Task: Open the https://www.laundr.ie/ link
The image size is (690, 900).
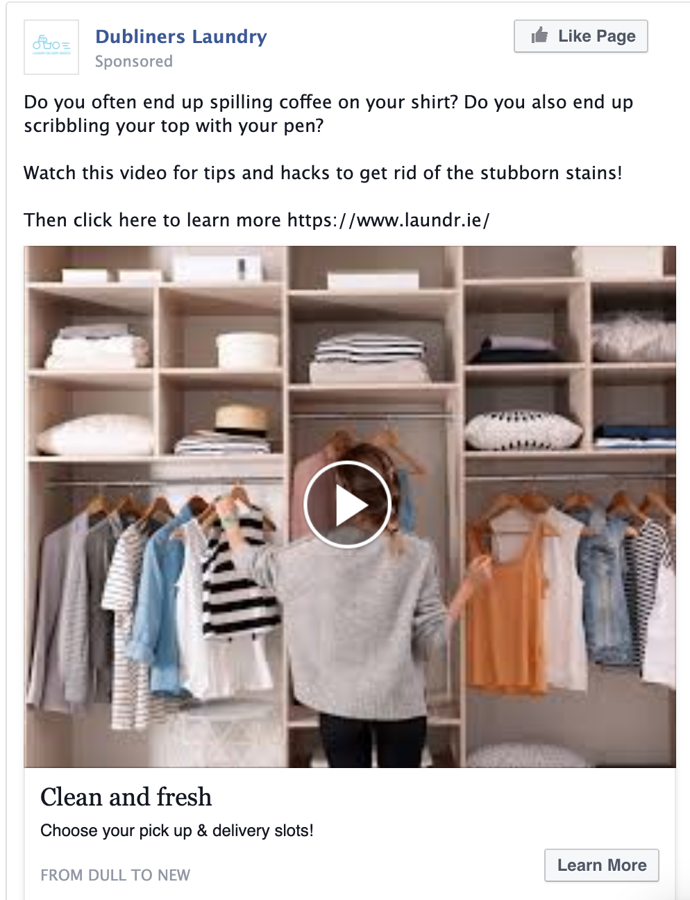Action: coord(388,220)
